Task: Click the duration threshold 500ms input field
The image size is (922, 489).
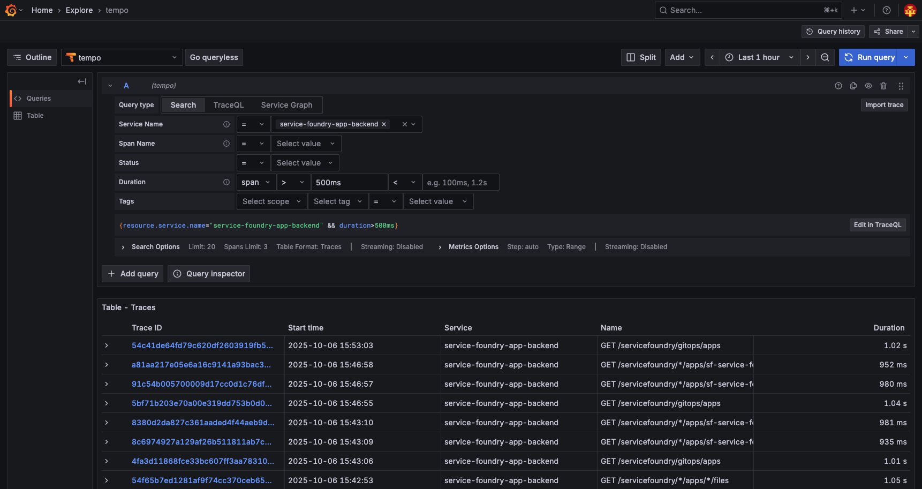Action: pos(349,182)
